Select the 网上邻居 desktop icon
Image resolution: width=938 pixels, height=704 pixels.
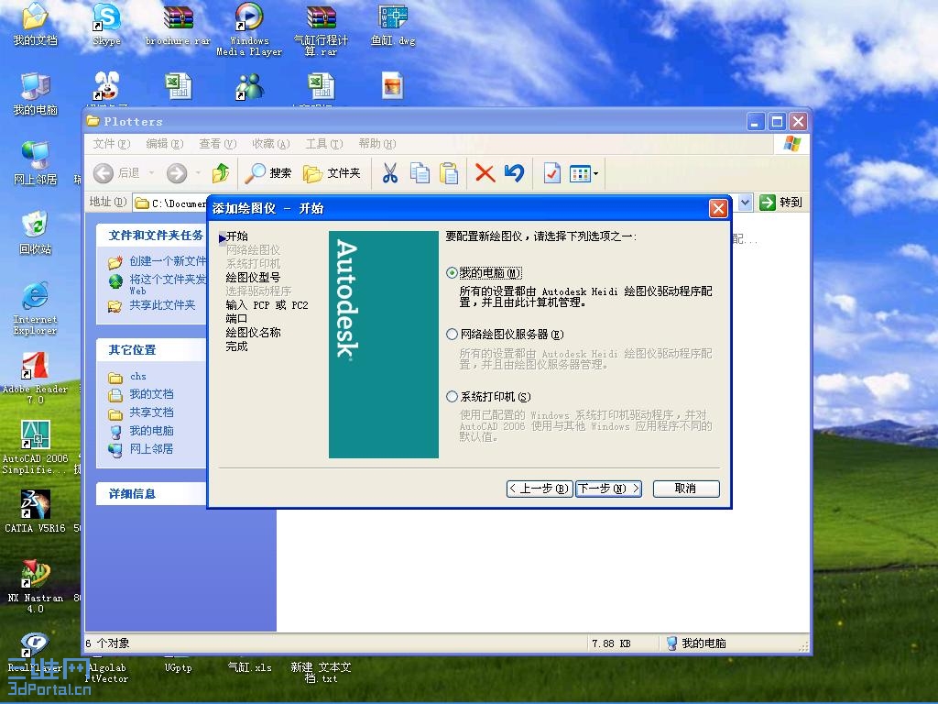point(36,163)
